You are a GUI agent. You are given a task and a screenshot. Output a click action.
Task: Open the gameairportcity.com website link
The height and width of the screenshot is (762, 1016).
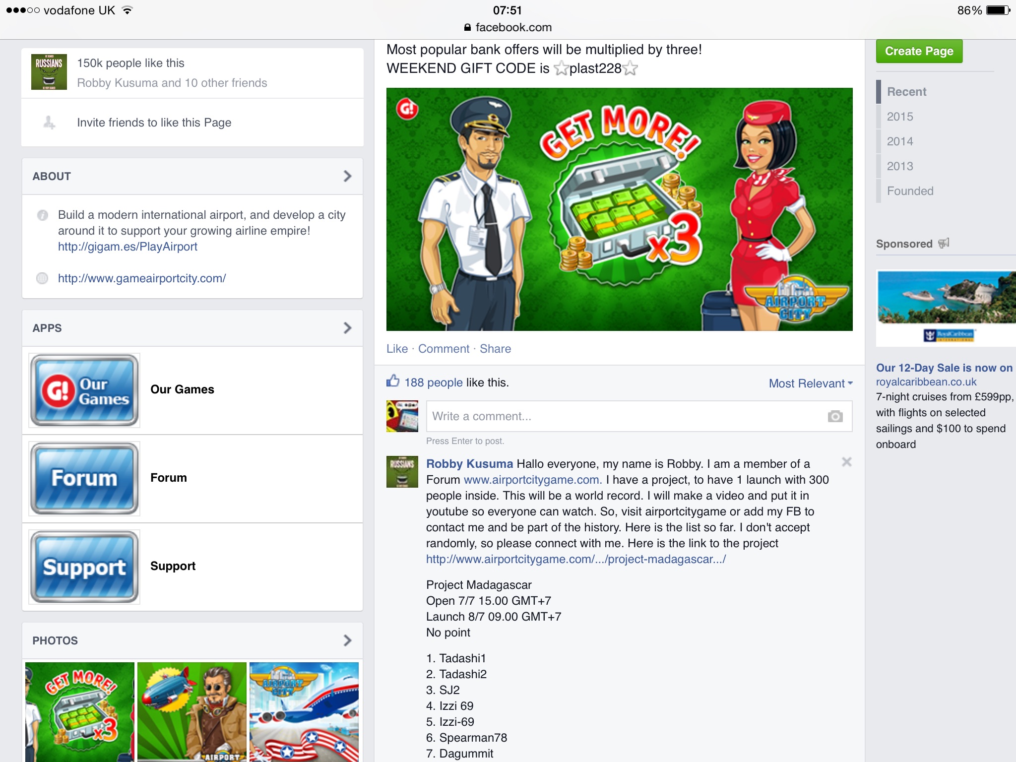pyautogui.click(x=142, y=278)
